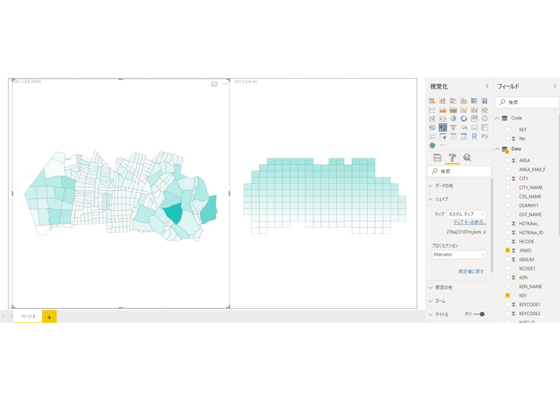
Task: Uncheck the JINKO field checkbox
Action: pyautogui.click(x=507, y=250)
